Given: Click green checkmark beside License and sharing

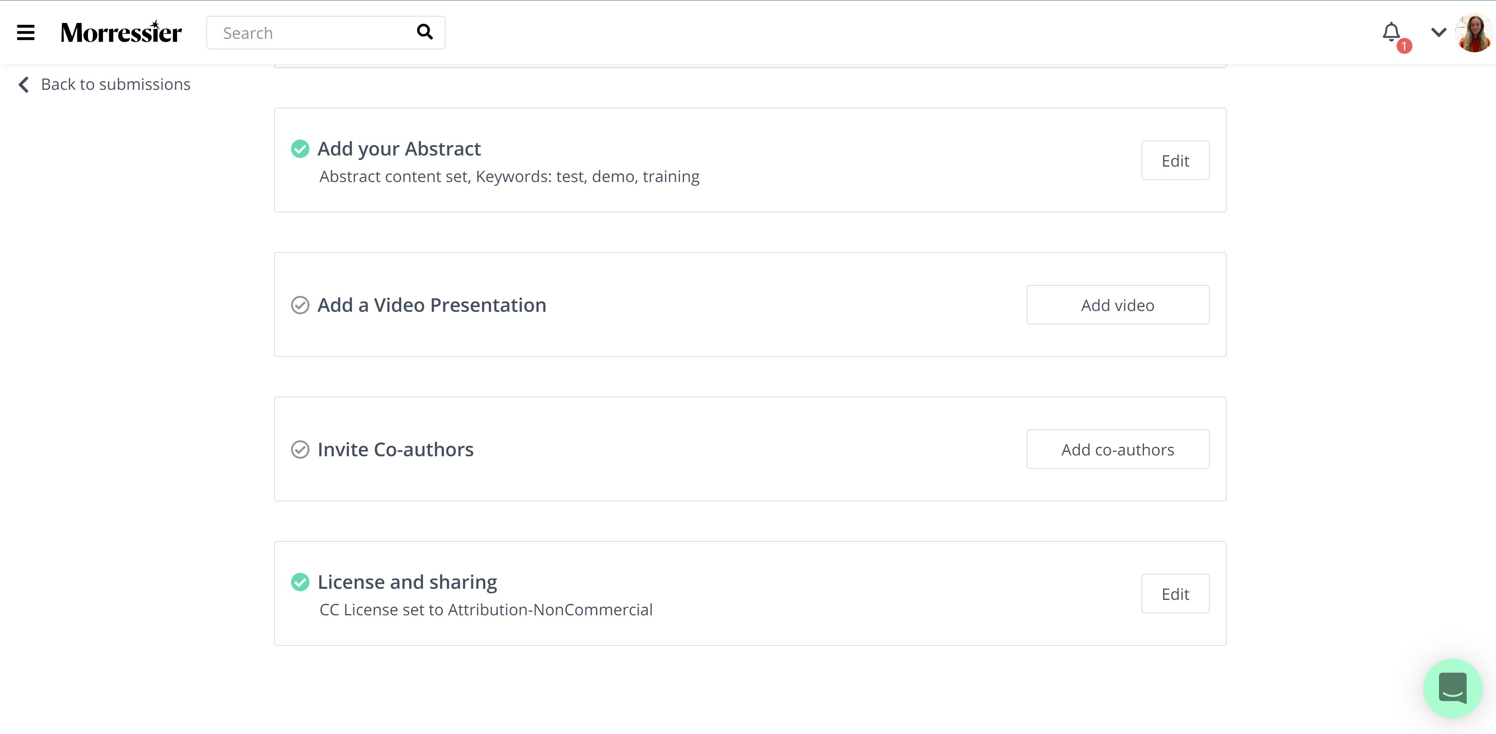Looking at the screenshot, I should click(x=300, y=582).
